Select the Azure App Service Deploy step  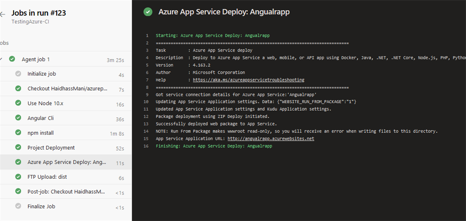tap(66, 162)
